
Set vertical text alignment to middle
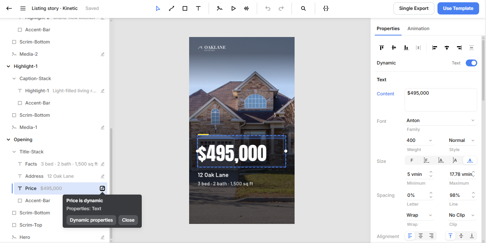[461, 236]
